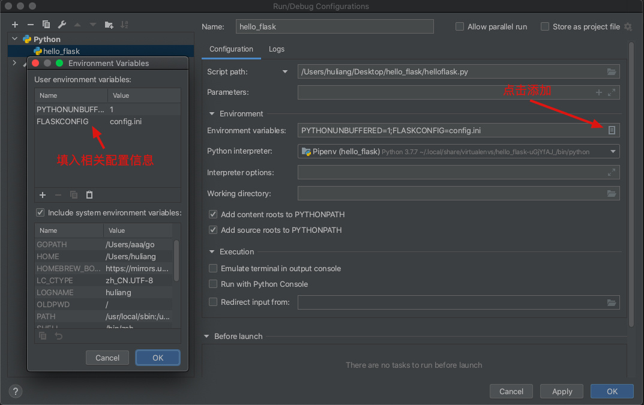Uncheck Add content roots to PYTHONPATH
644x405 pixels.
(213, 214)
